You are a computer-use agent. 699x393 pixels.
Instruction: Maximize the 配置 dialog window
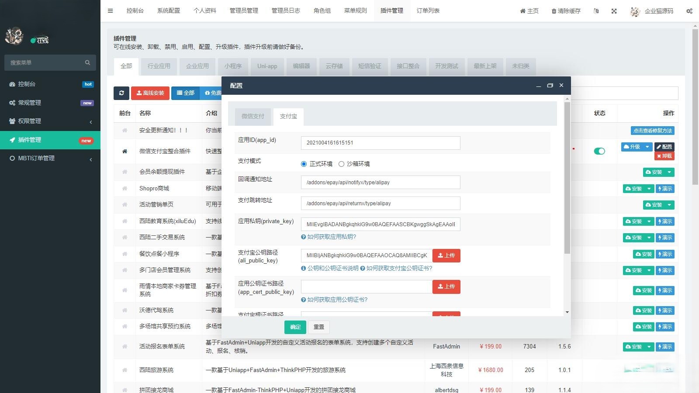[550, 86]
